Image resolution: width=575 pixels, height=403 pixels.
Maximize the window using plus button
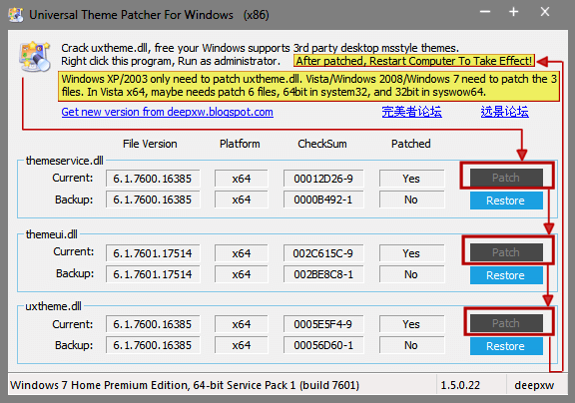(514, 12)
